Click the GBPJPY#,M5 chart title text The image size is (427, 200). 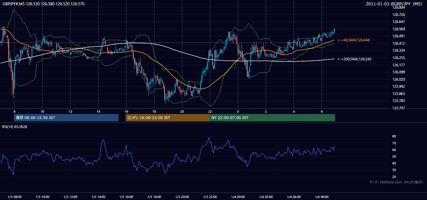click(44, 4)
